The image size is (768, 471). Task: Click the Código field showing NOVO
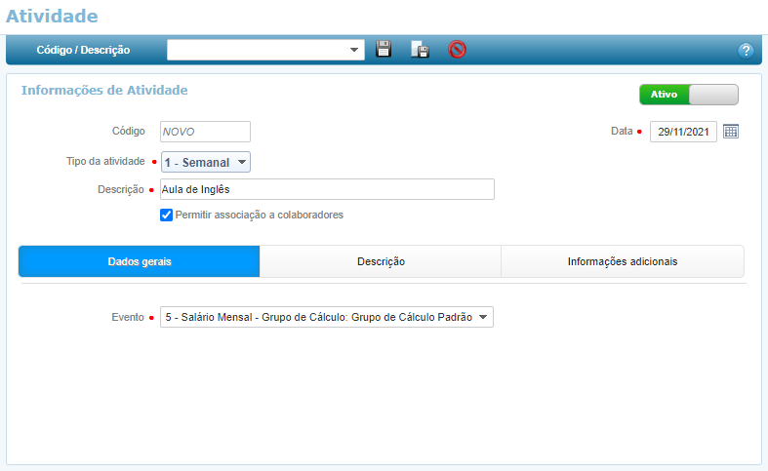[205, 132]
